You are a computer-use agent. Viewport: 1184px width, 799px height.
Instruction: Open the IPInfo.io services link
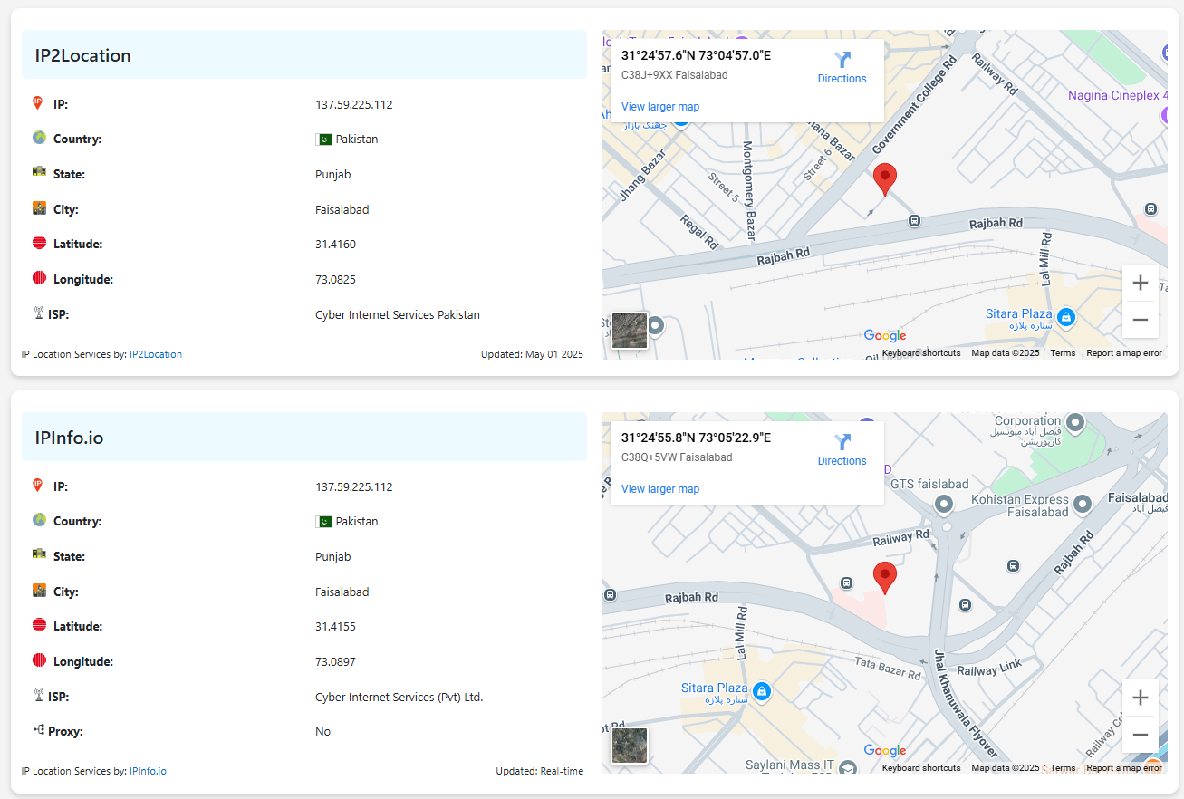[x=148, y=771]
